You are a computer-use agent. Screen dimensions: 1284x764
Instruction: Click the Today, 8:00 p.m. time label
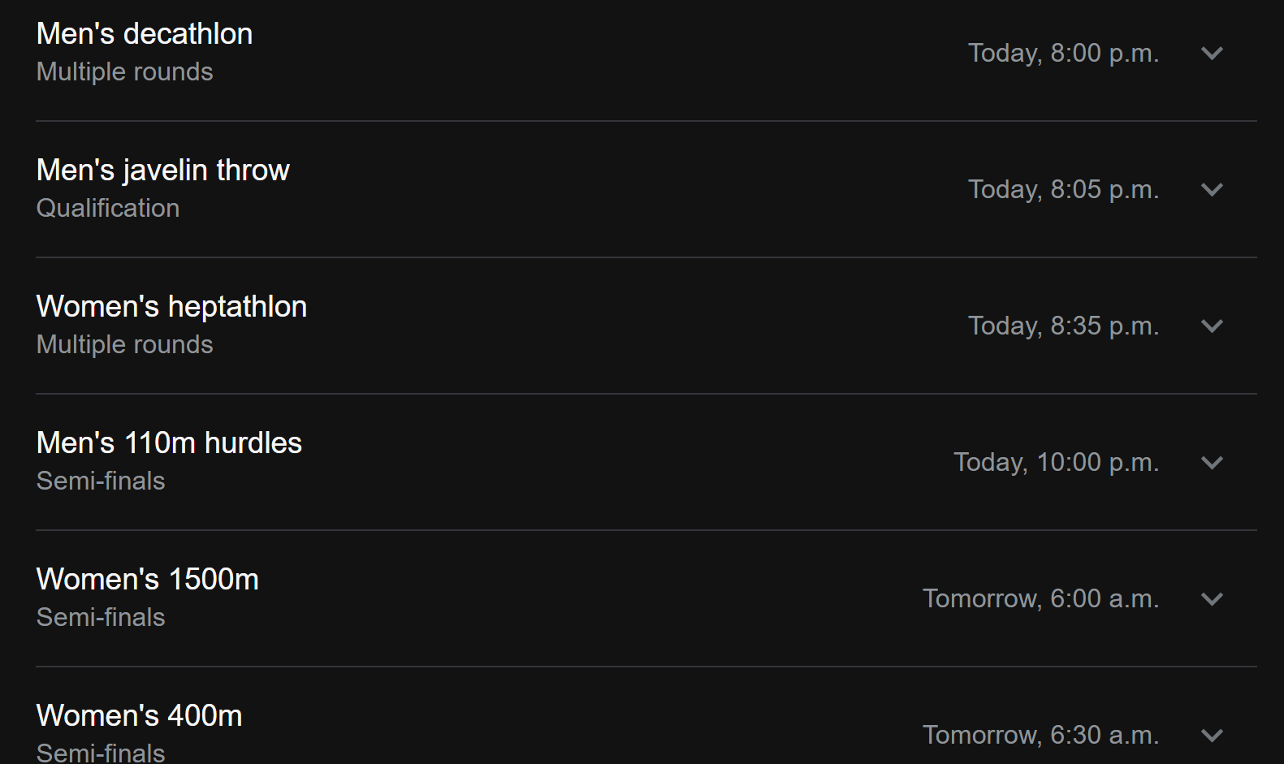1063,54
